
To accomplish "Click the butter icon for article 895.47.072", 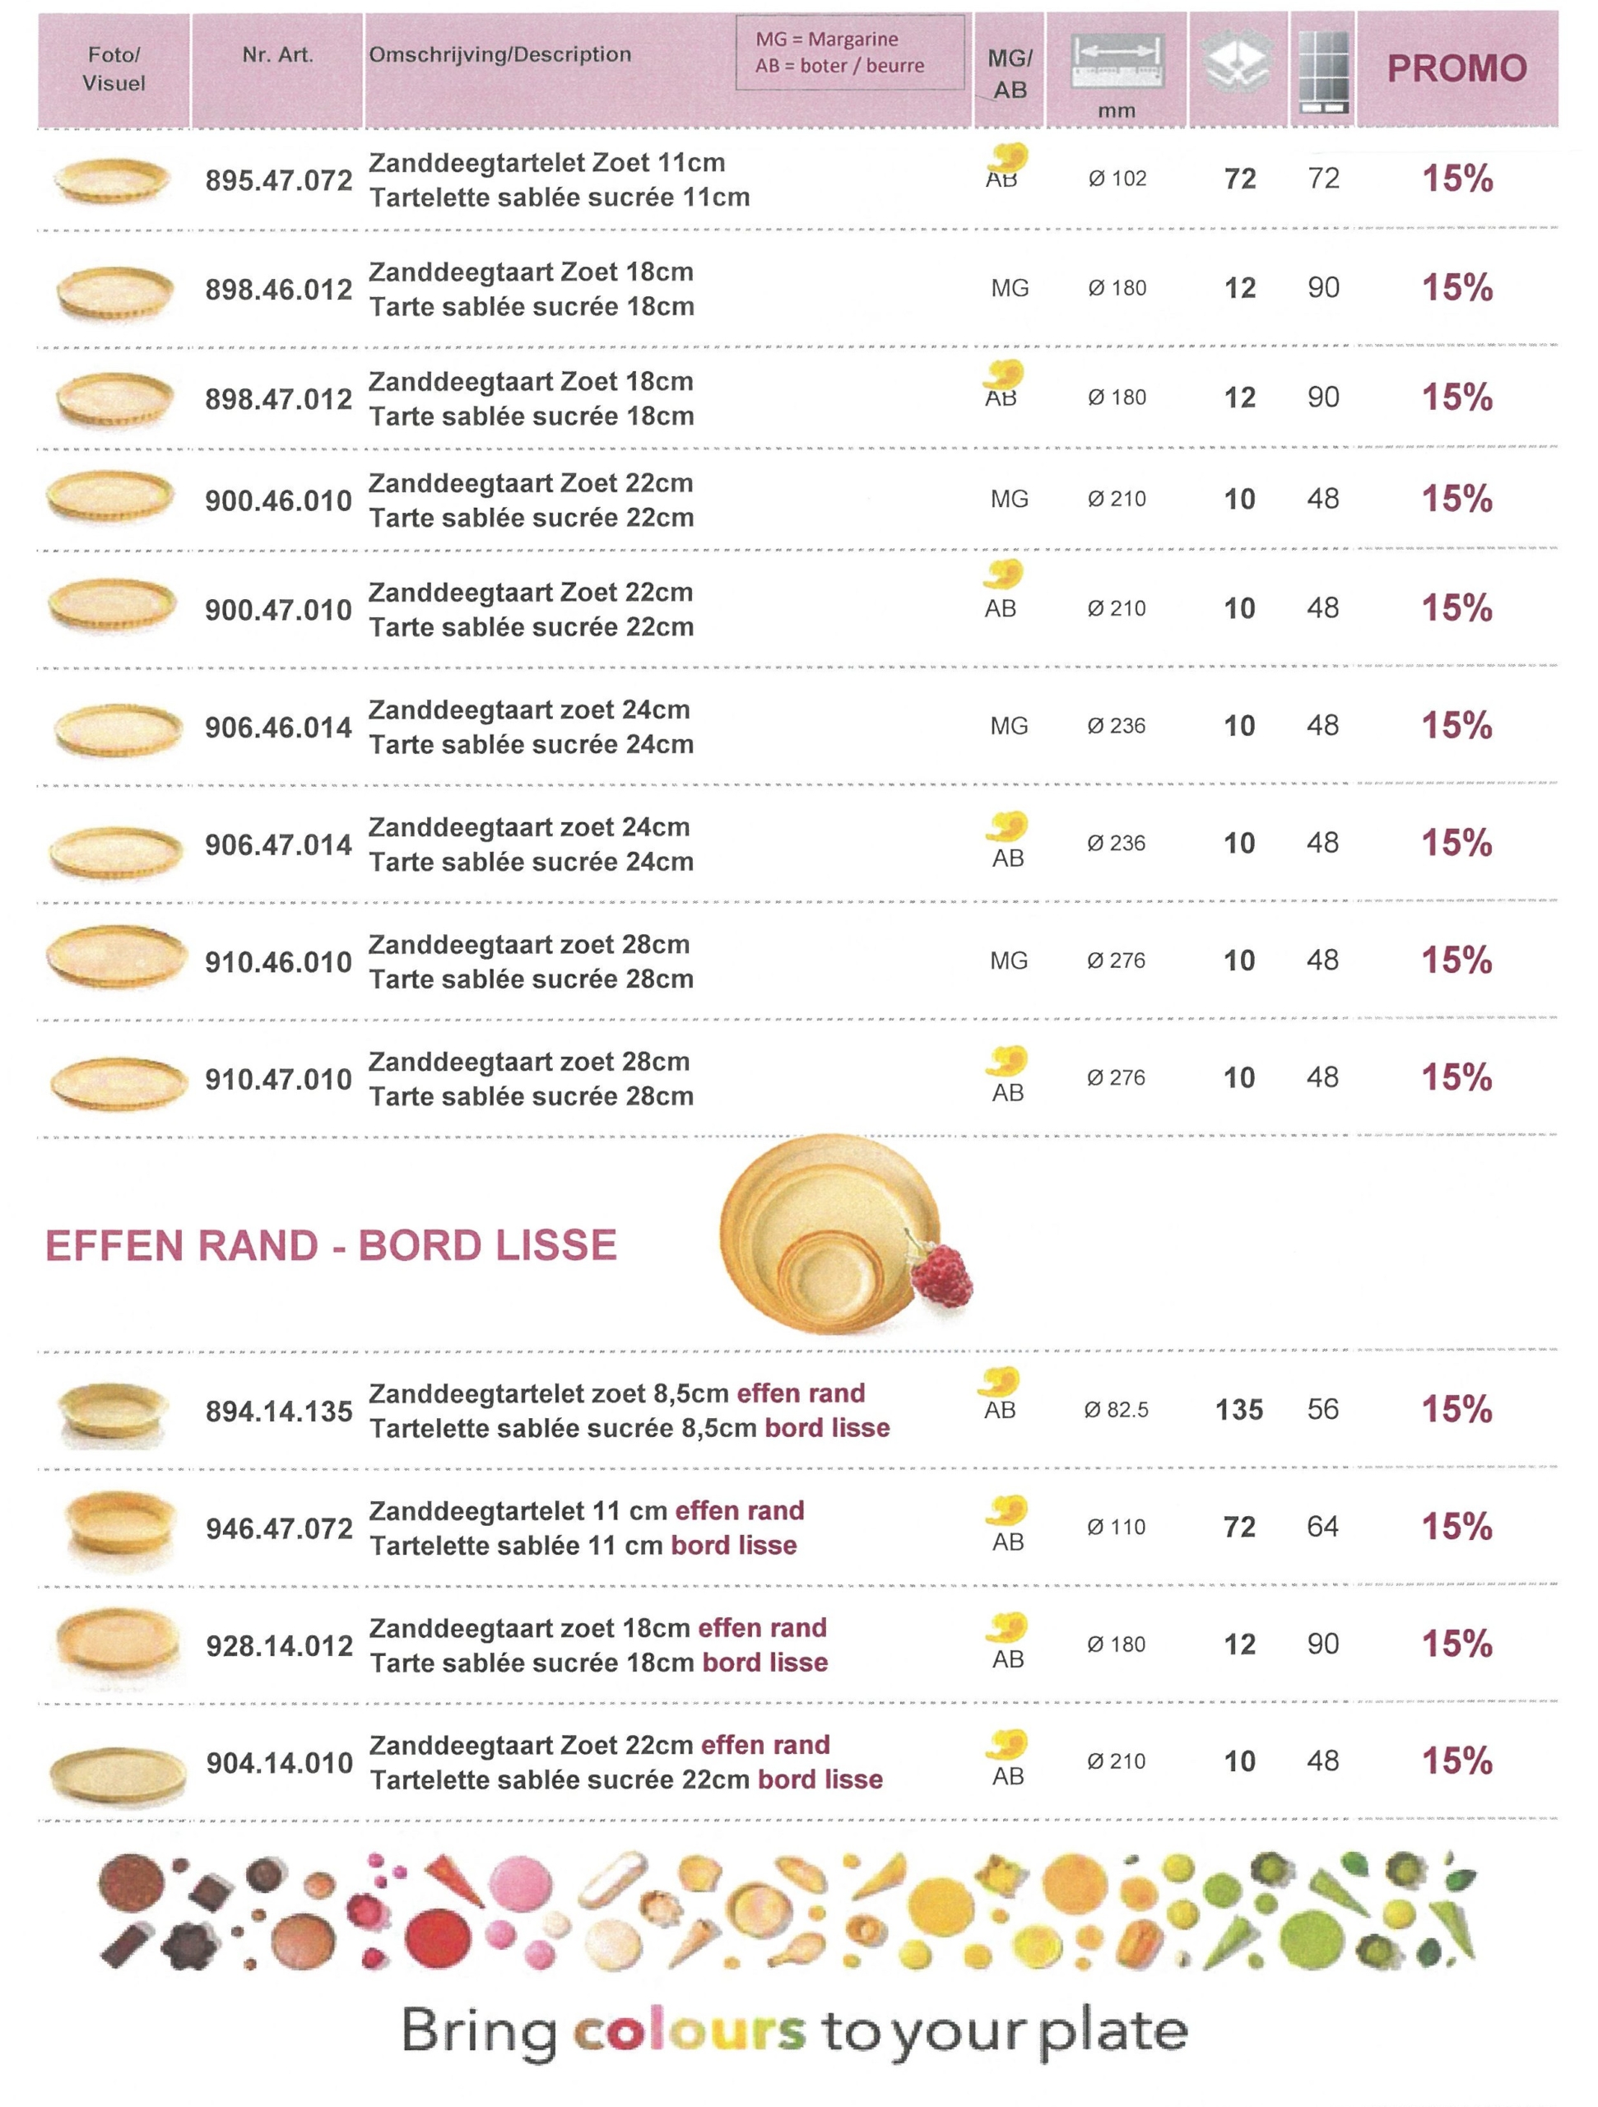I will pos(1007,156).
